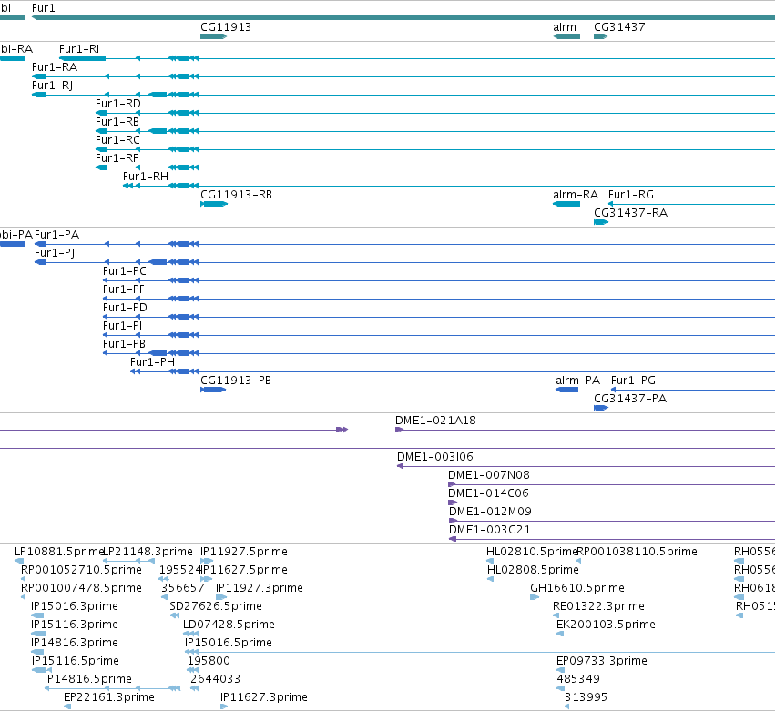The height and width of the screenshot is (711, 775).
Task: Select the IP15016.3prime EST
Action: coord(37,615)
